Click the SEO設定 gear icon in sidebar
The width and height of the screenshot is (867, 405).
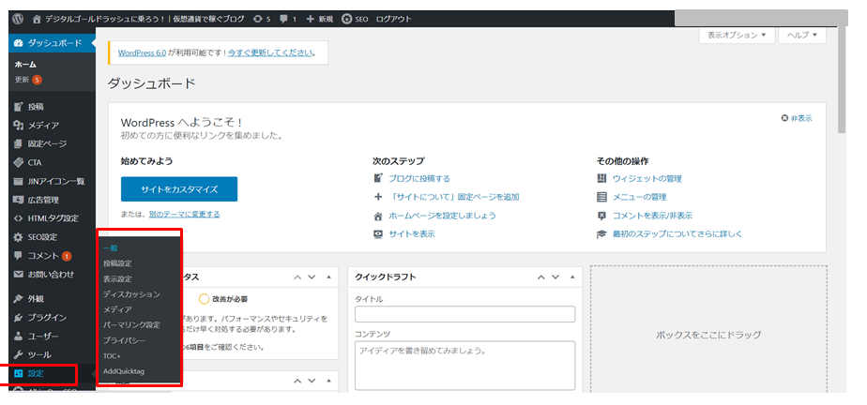(18, 237)
